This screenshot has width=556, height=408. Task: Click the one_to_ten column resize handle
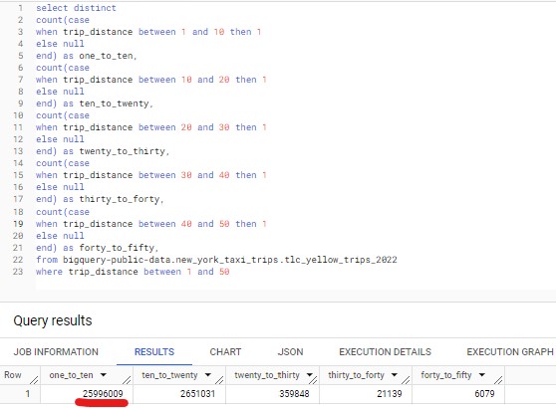[127, 380]
